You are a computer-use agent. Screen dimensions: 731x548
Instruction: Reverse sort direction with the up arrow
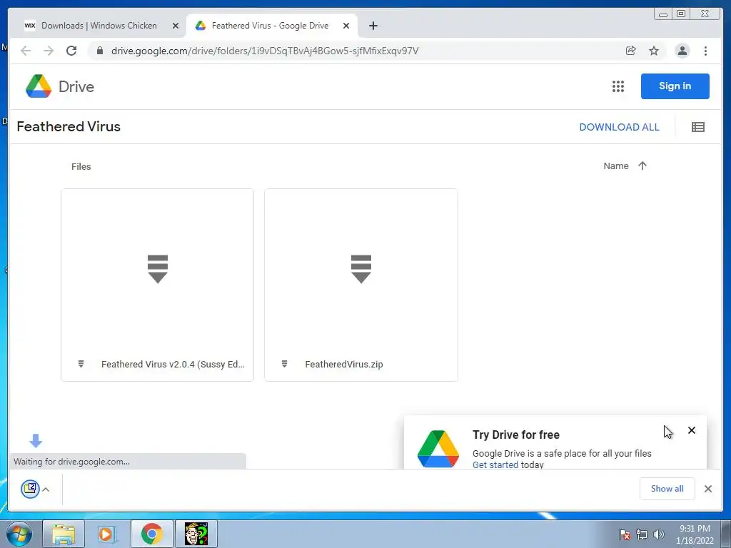642,166
